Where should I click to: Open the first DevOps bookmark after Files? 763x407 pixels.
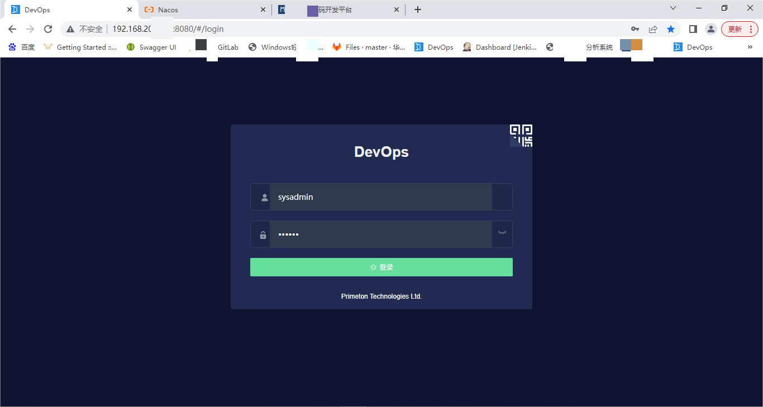click(434, 47)
